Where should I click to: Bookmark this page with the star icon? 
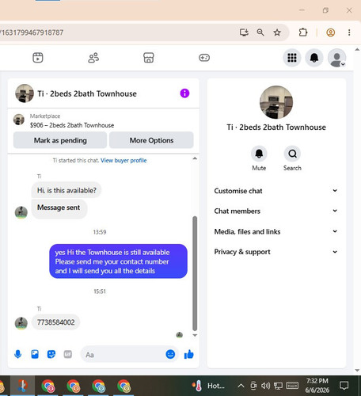[277, 32]
